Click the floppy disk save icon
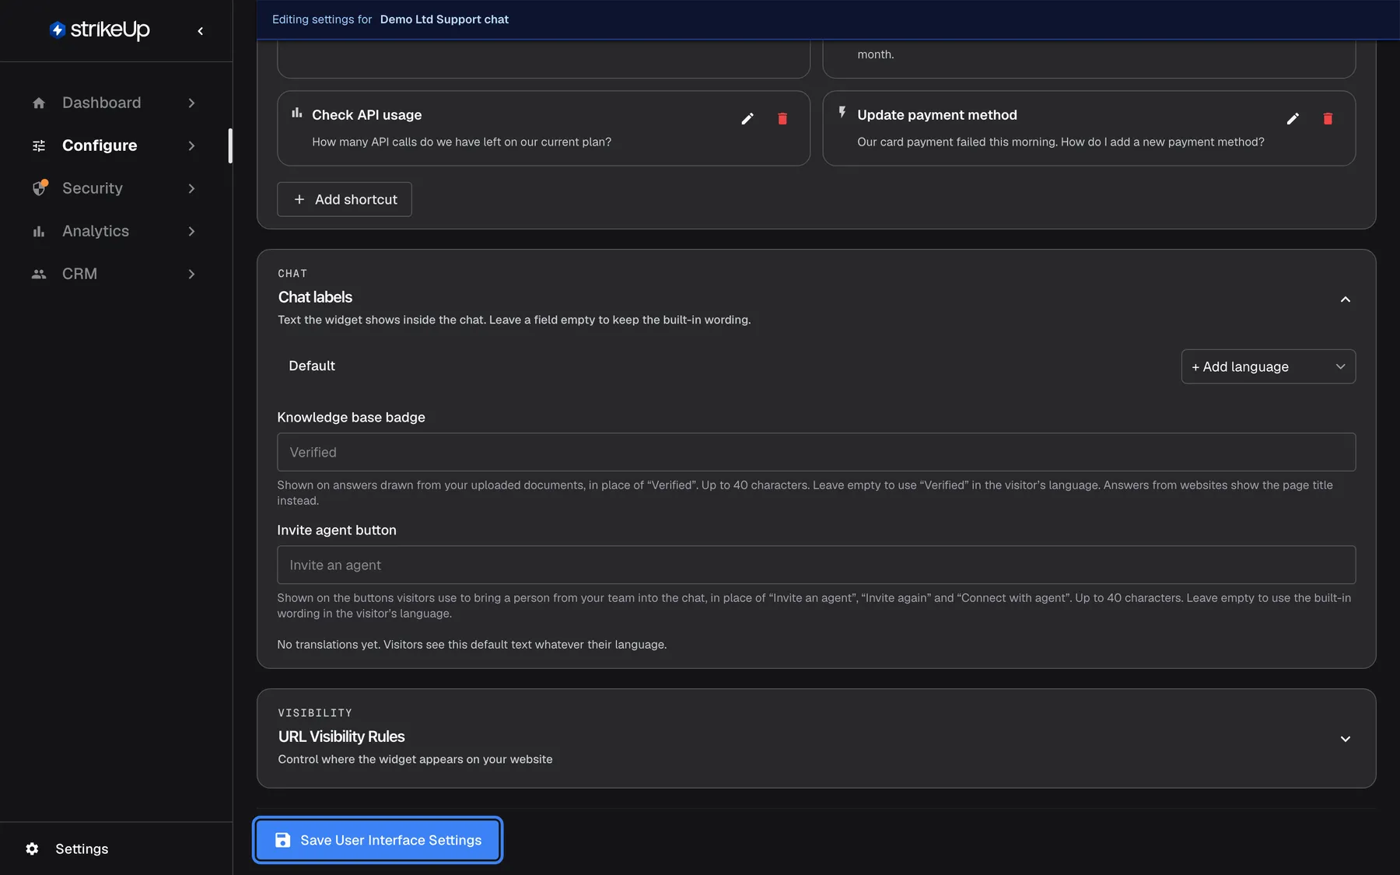 click(x=283, y=840)
